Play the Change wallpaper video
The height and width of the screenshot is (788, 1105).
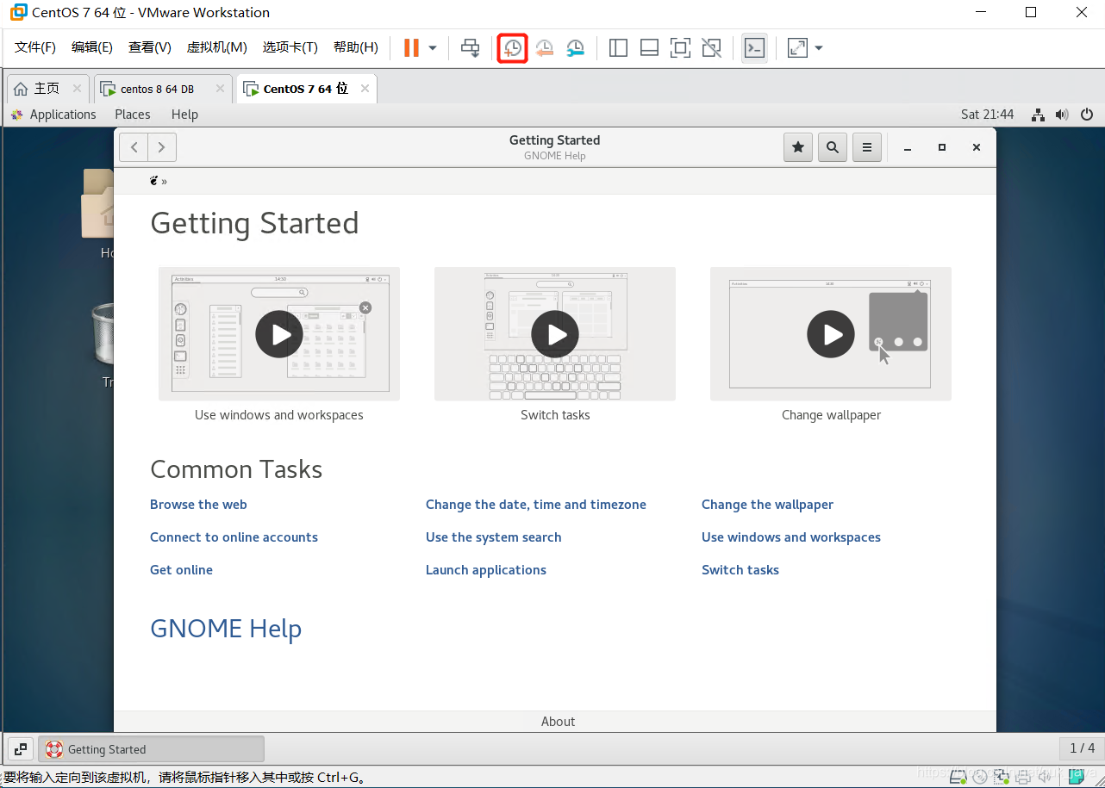(831, 334)
